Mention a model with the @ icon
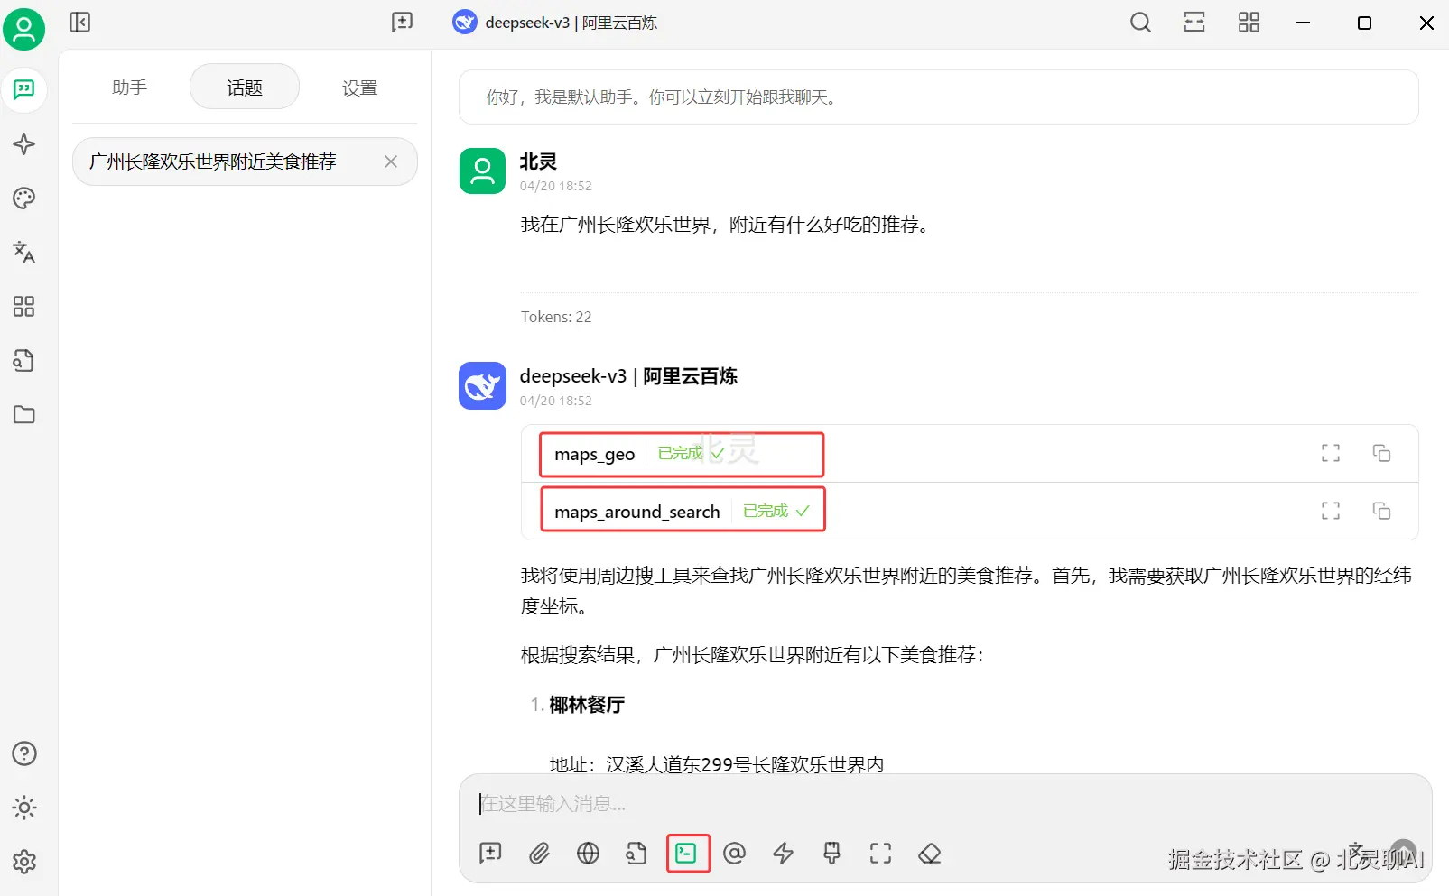The width and height of the screenshot is (1449, 896). click(735, 854)
